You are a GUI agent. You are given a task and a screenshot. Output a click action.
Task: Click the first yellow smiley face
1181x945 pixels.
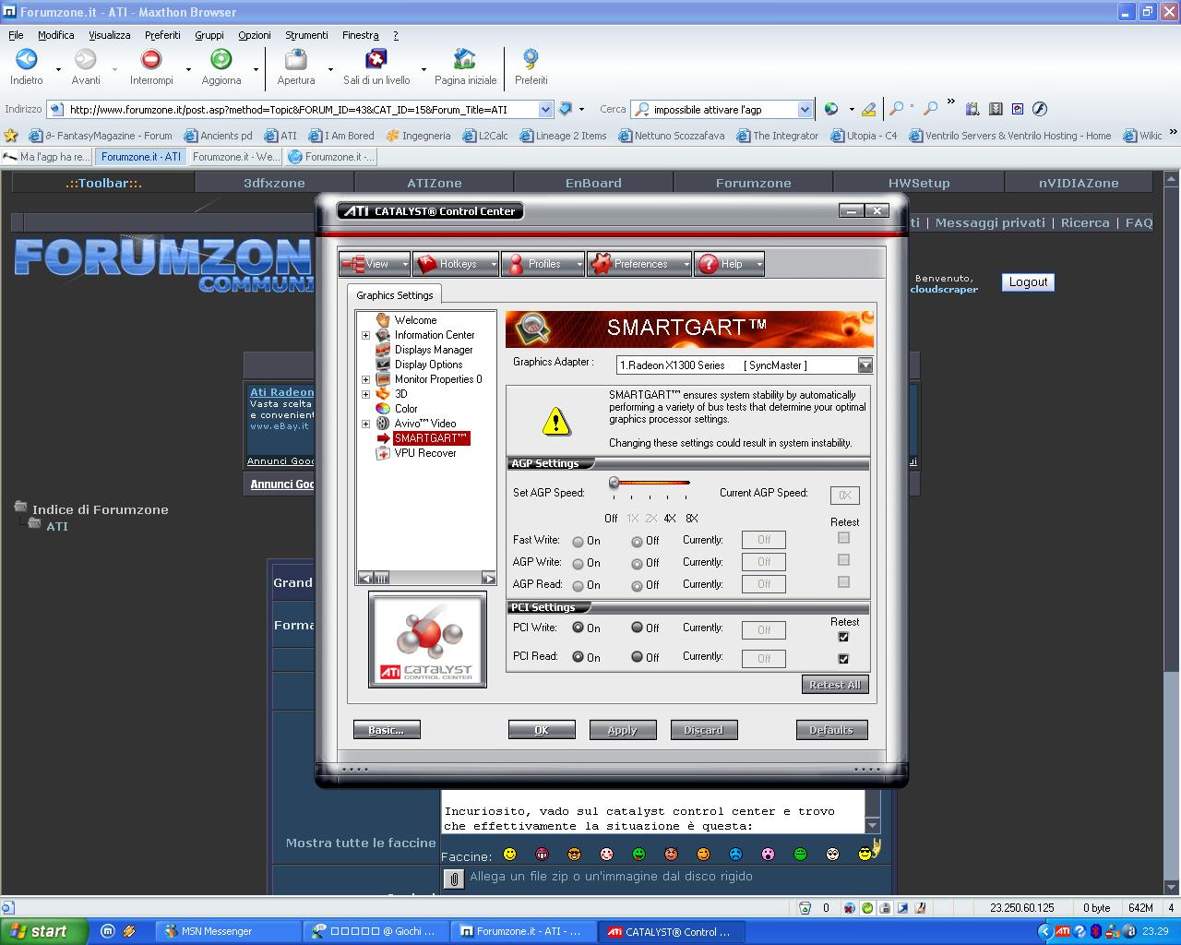coord(509,855)
